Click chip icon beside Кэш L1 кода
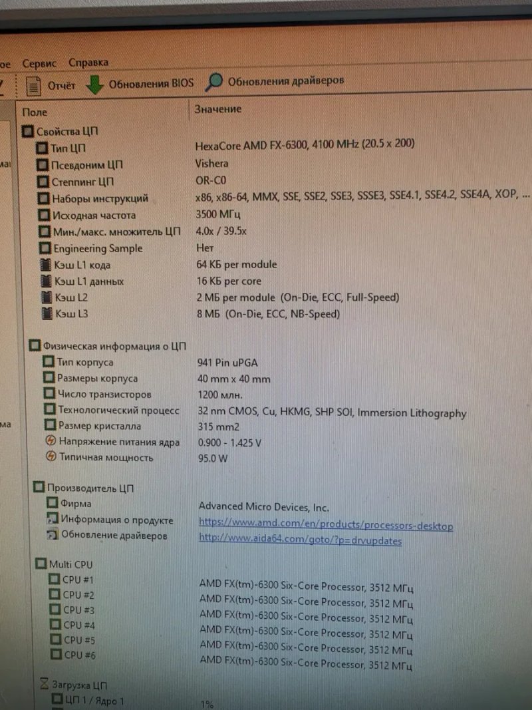 (x=45, y=264)
